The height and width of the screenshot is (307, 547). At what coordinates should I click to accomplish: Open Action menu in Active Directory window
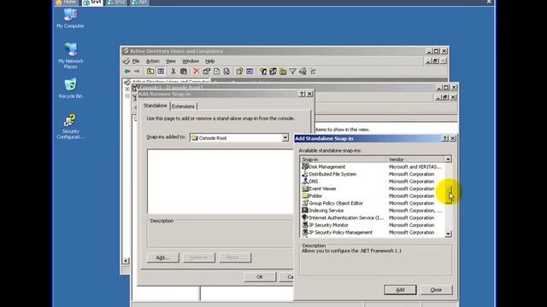(x=152, y=61)
